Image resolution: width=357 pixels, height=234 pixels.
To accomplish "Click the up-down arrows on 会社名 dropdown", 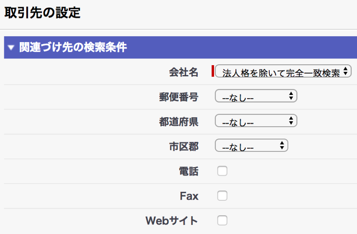I will point(345,72).
